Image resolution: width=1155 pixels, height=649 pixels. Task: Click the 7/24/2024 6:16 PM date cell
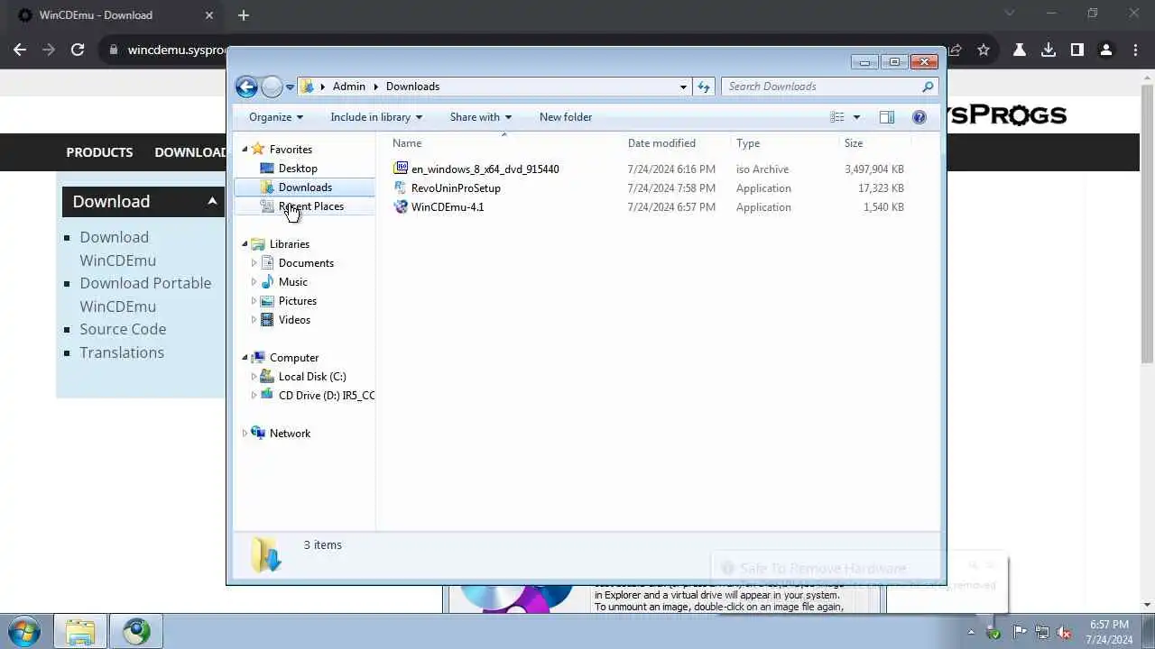tap(671, 169)
